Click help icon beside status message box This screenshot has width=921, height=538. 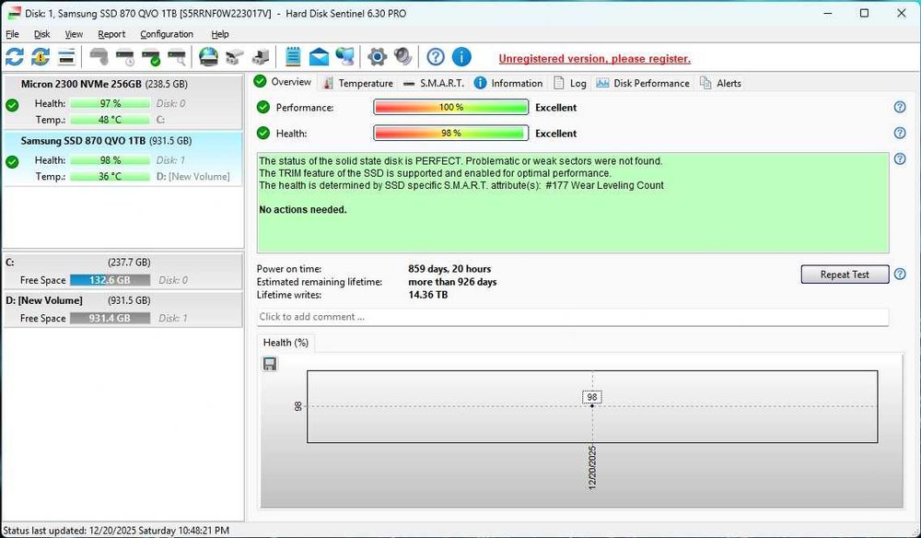click(900, 158)
